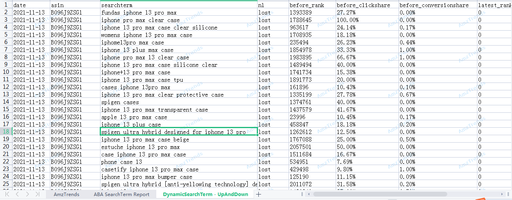Click before_rank value 23996
The height and width of the screenshot is (200, 512).
312,117
